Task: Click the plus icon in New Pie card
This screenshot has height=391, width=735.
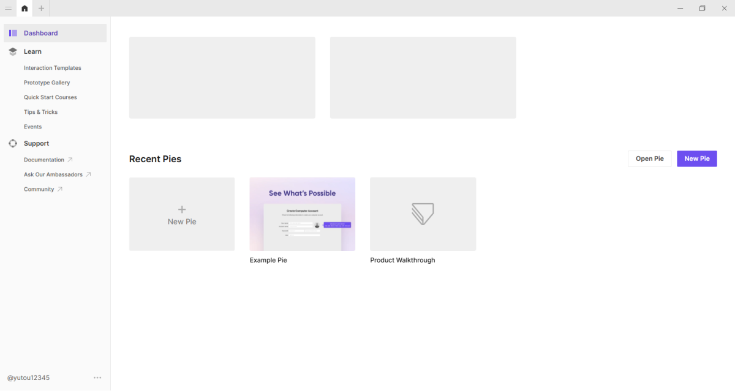Action: (x=182, y=209)
